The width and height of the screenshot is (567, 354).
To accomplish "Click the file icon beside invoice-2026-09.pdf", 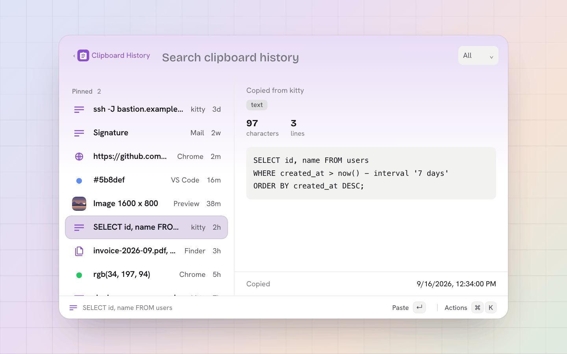I will [79, 251].
